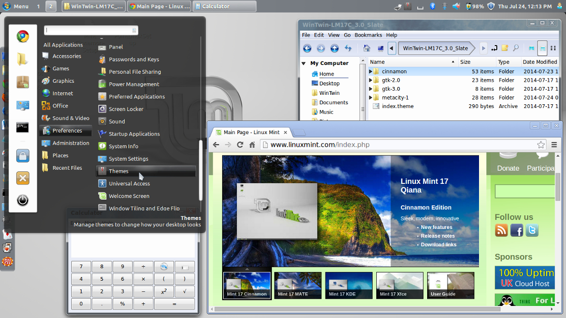Switch file manager to compact view
Image resolution: width=566 pixels, height=318 pixels.
(x=553, y=48)
